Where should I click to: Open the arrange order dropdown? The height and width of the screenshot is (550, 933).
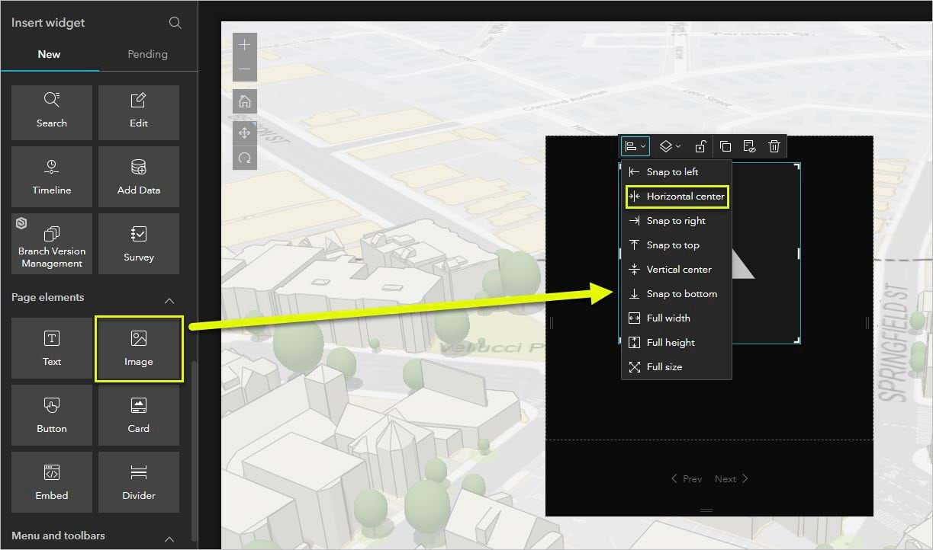pos(669,146)
